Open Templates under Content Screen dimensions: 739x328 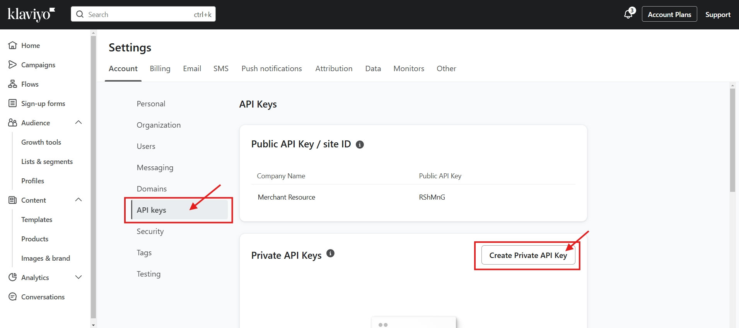click(37, 219)
